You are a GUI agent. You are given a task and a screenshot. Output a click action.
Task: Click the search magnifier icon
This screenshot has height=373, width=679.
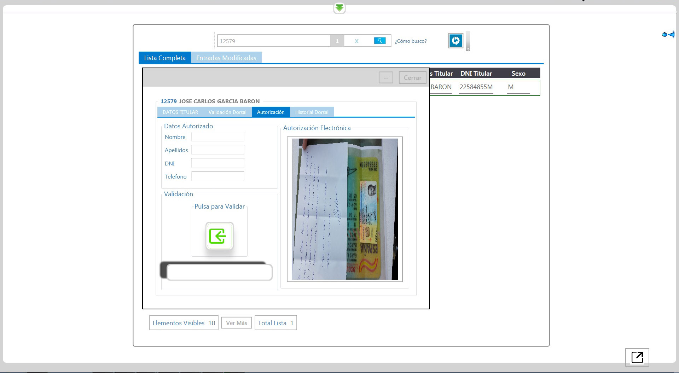[x=379, y=41]
